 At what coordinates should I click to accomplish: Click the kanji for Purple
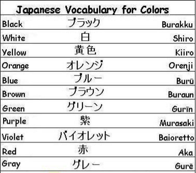tap(85, 120)
